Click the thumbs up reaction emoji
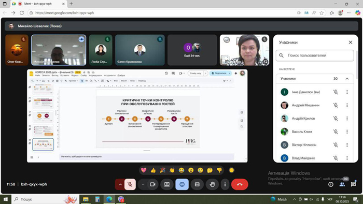The height and width of the screenshot is (204, 363). [x=153, y=170]
